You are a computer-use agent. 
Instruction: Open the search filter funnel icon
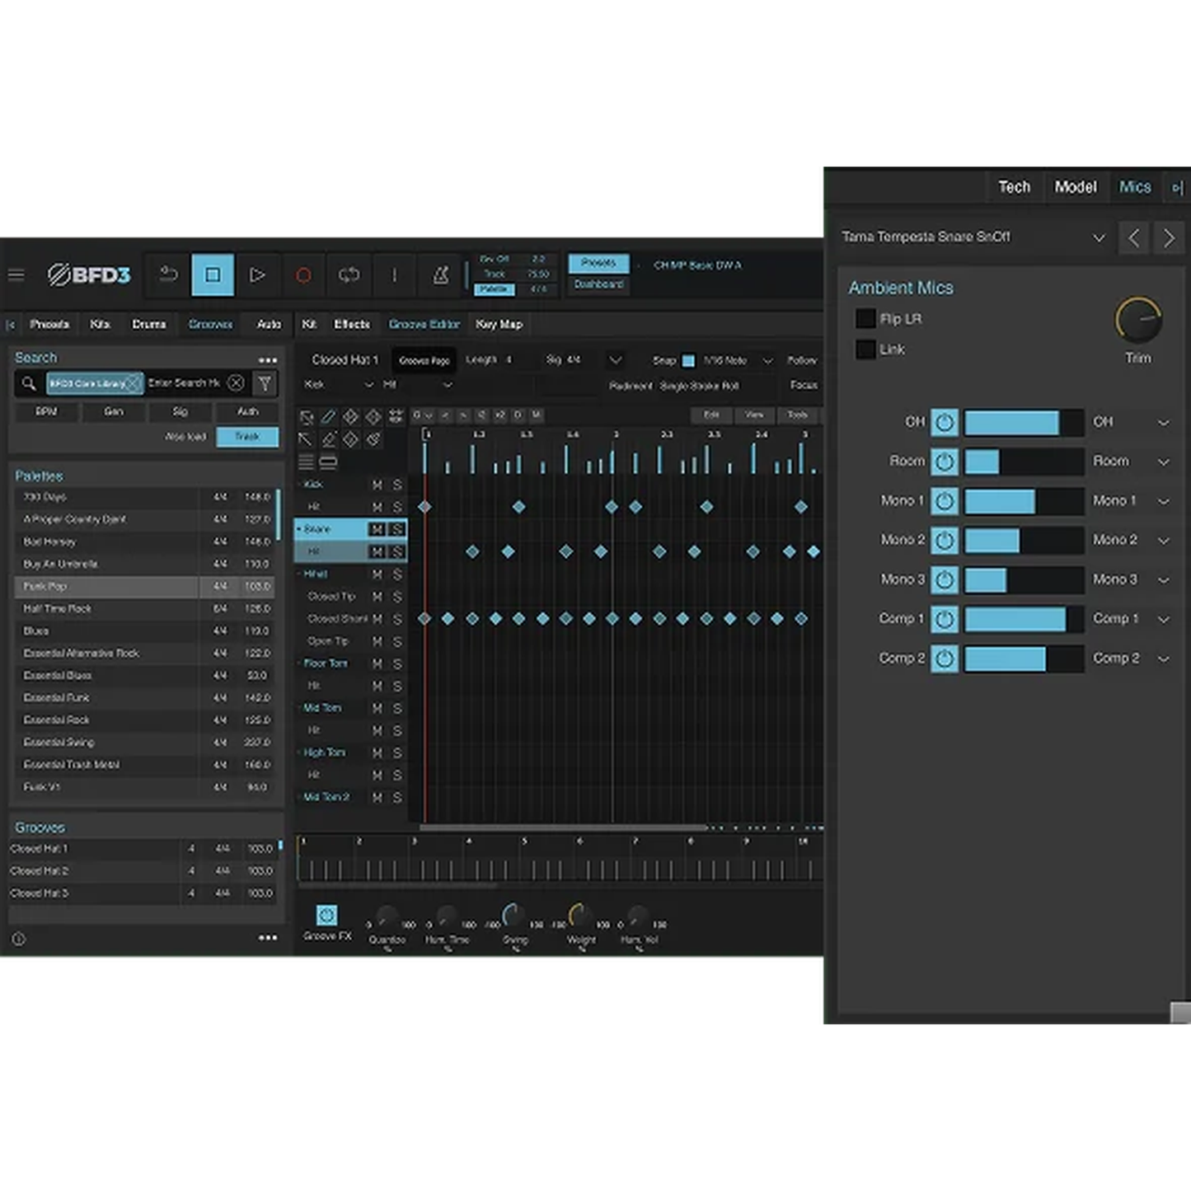(x=265, y=383)
